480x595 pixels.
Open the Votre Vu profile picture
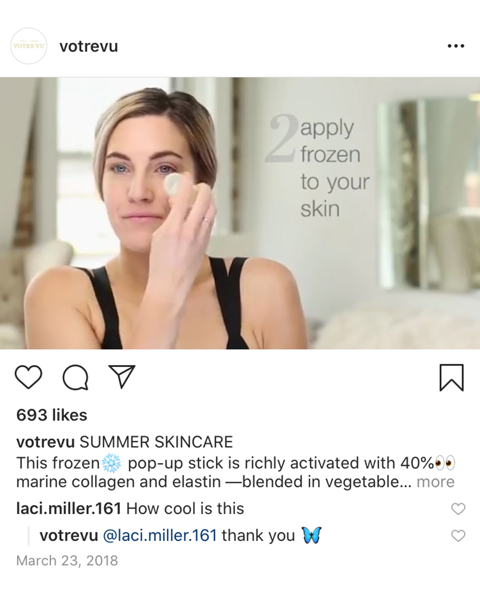pos(28,46)
